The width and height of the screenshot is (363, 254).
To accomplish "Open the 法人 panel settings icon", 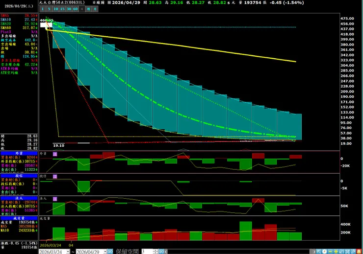I will point(55,199).
